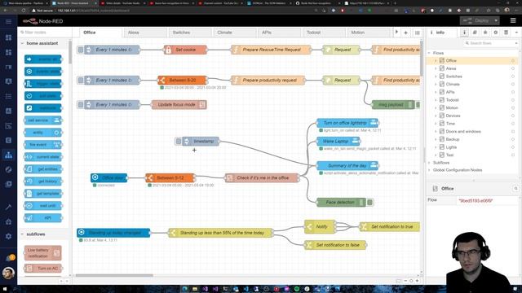This screenshot has width=522, height=293.
Task: Trigger inject button before Update focus mode
Action: coord(81,105)
